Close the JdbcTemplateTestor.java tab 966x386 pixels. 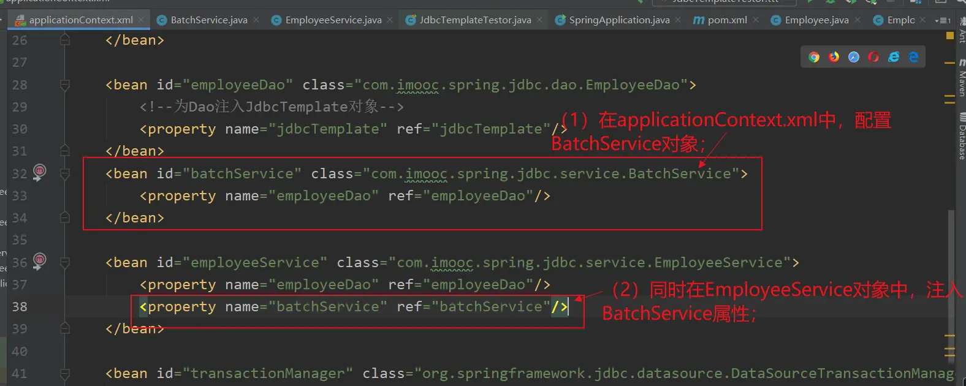[x=539, y=20]
